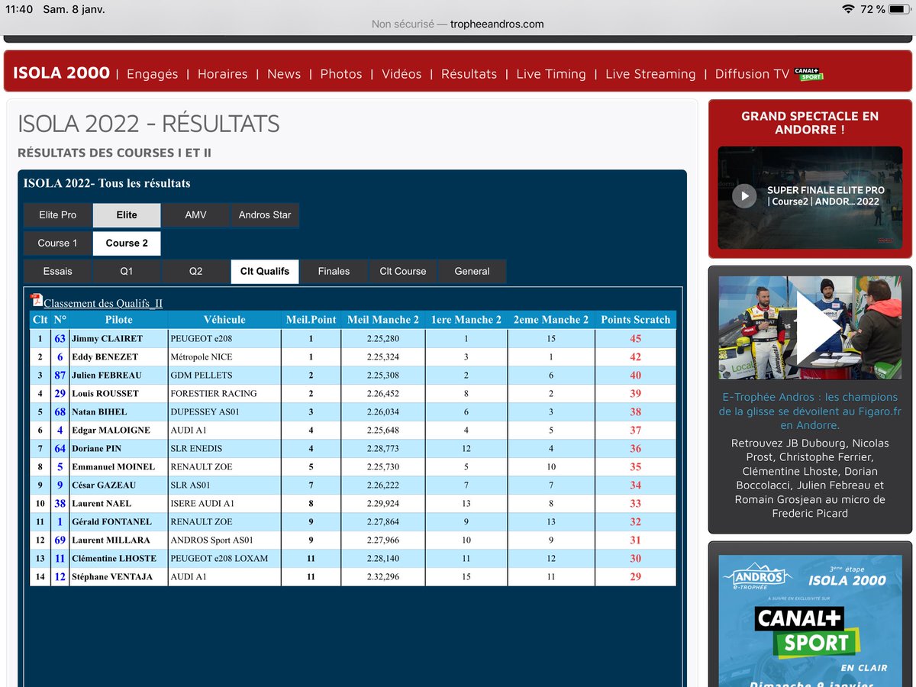Click the Véhicule column header
The width and height of the screenshot is (916, 687).
(x=224, y=320)
